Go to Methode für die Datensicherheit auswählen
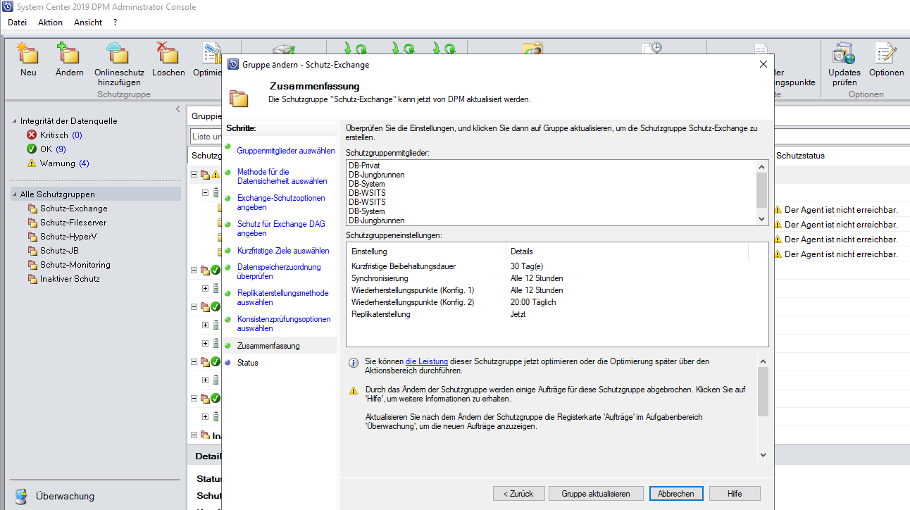 [x=282, y=176]
